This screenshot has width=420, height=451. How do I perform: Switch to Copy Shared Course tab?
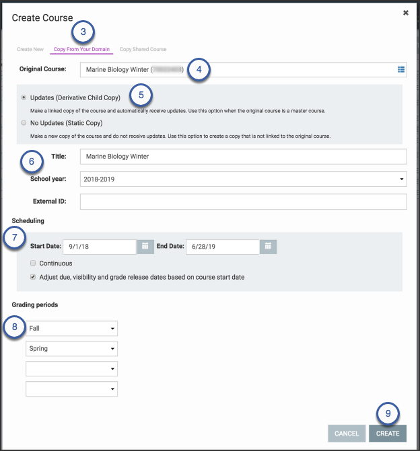click(143, 49)
